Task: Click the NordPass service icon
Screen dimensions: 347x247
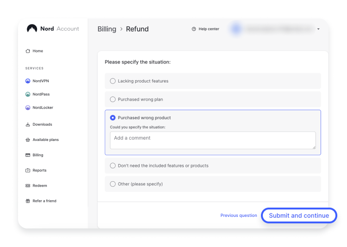Action: pos(28,95)
